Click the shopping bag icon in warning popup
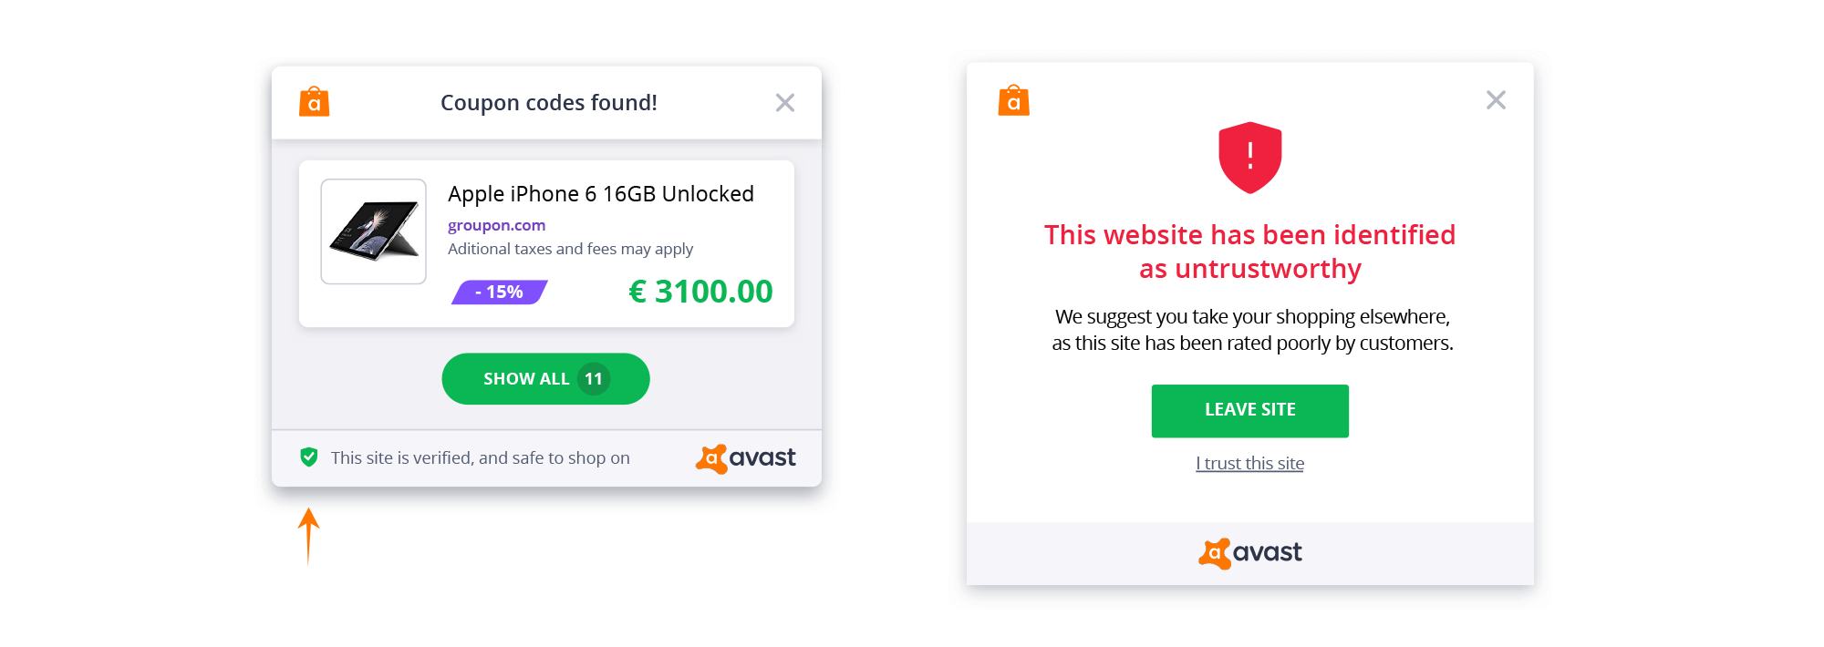 click(1014, 100)
